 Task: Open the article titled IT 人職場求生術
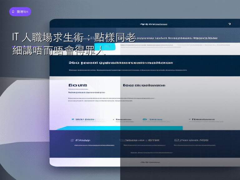tap(74, 44)
